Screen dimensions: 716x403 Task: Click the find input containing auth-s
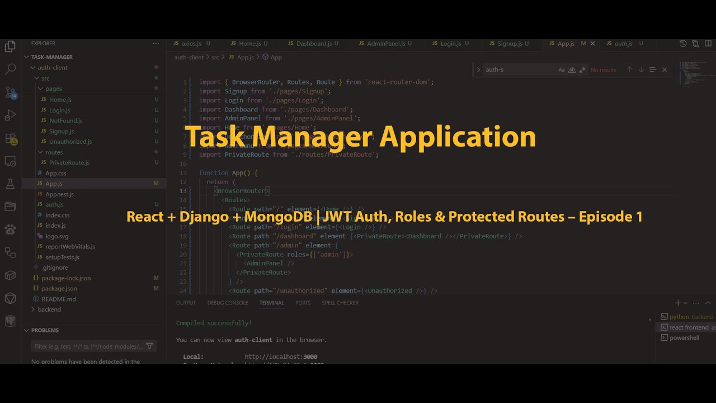point(519,70)
